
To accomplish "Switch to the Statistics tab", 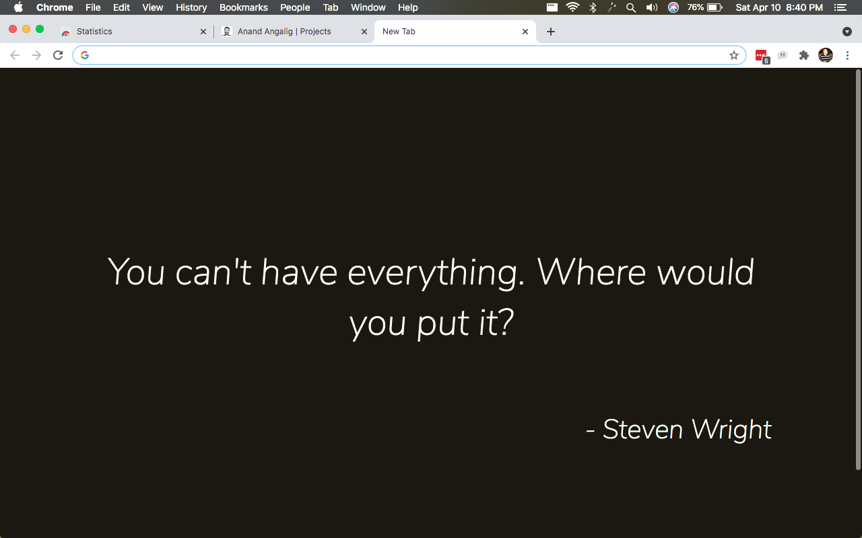I will pos(121,31).
